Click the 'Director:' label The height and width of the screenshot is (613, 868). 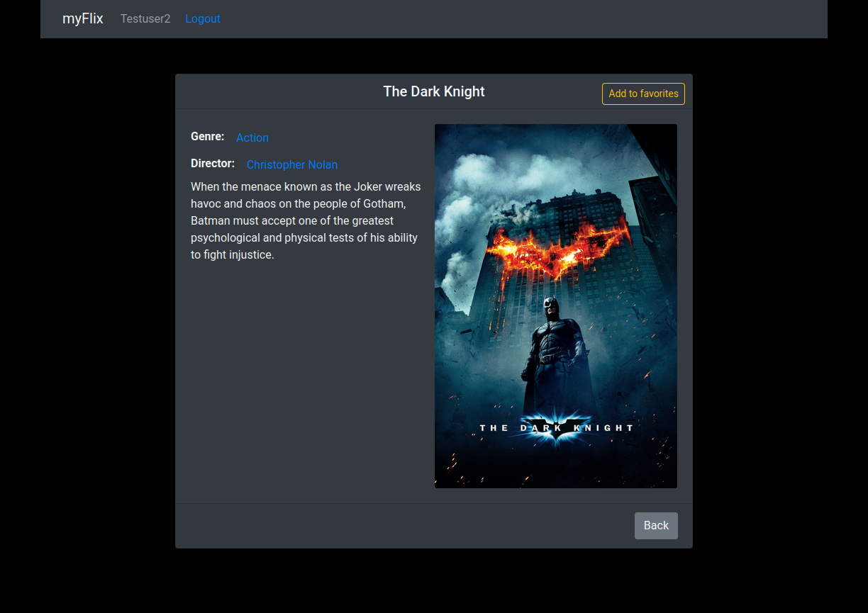[x=213, y=163]
